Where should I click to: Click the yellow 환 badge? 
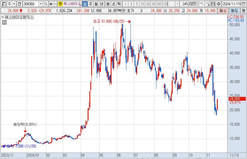60,4
